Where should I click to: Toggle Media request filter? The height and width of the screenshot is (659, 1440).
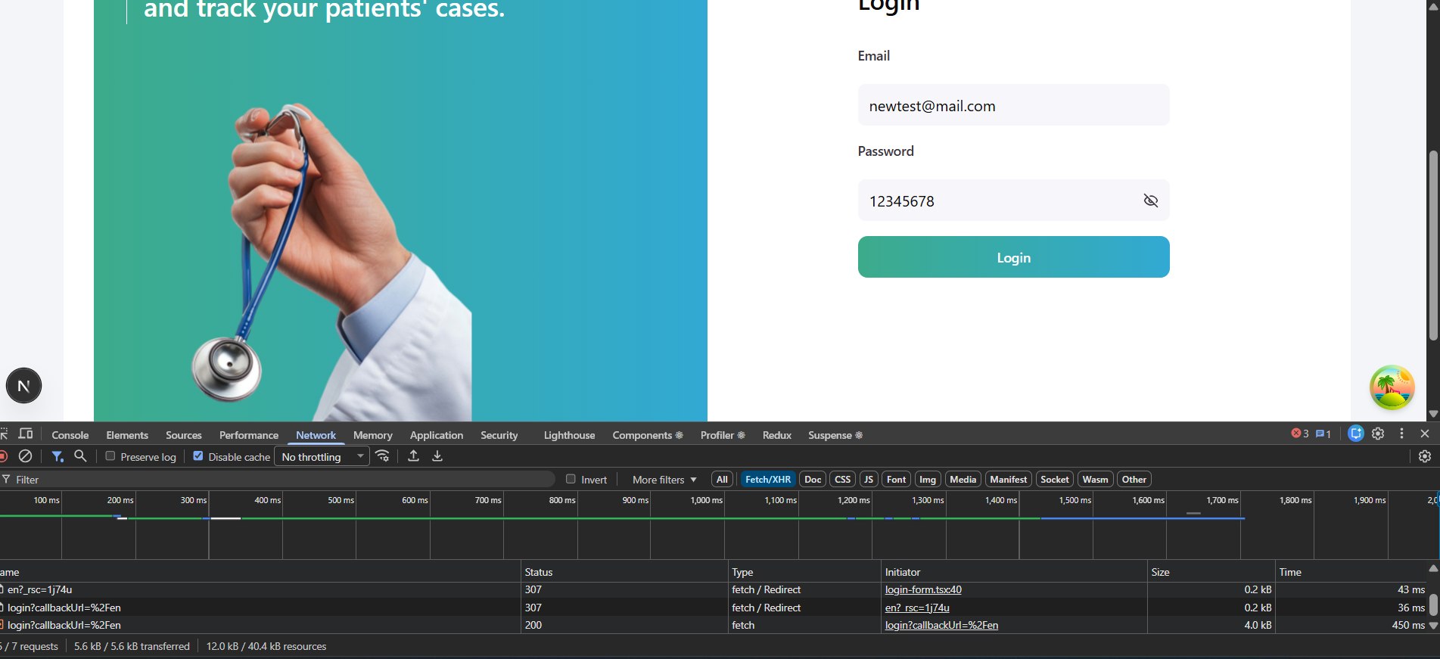(963, 480)
